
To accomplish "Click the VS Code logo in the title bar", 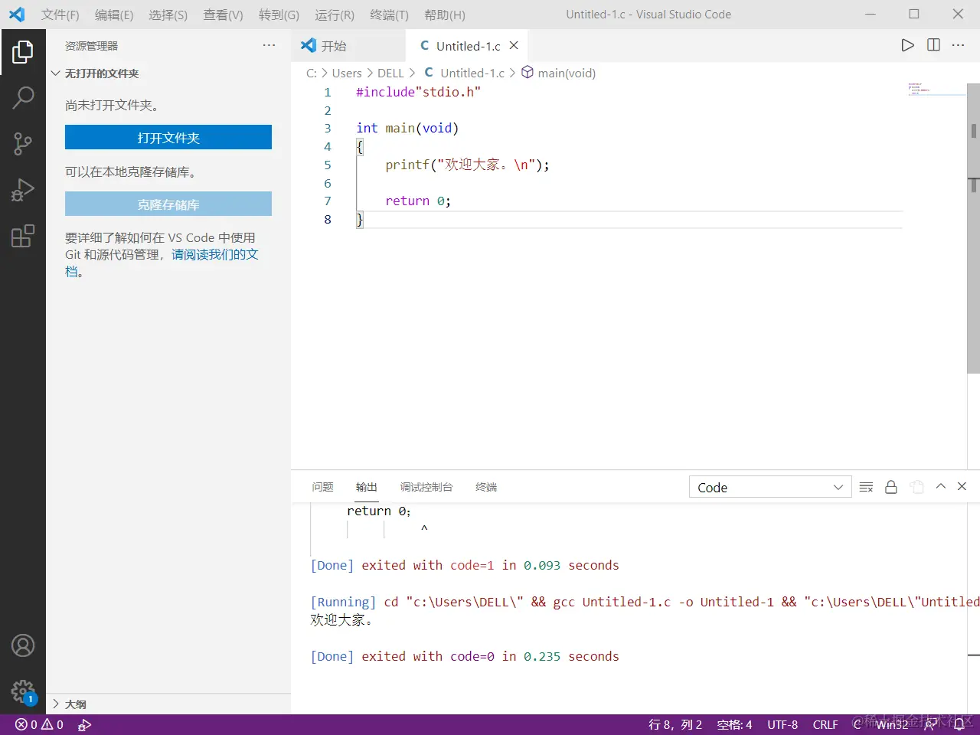I will click(17, 15).
